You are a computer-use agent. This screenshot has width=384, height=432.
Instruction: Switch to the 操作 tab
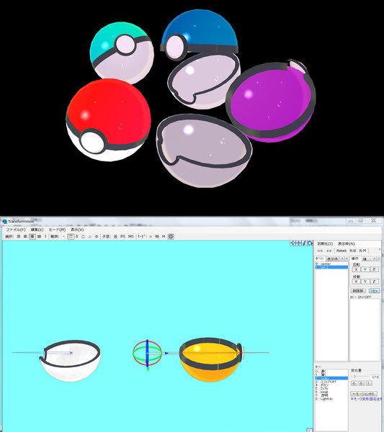355,258
